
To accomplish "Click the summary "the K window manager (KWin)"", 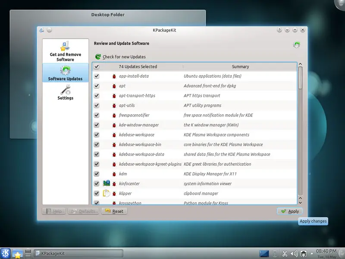I will (211, 125).
